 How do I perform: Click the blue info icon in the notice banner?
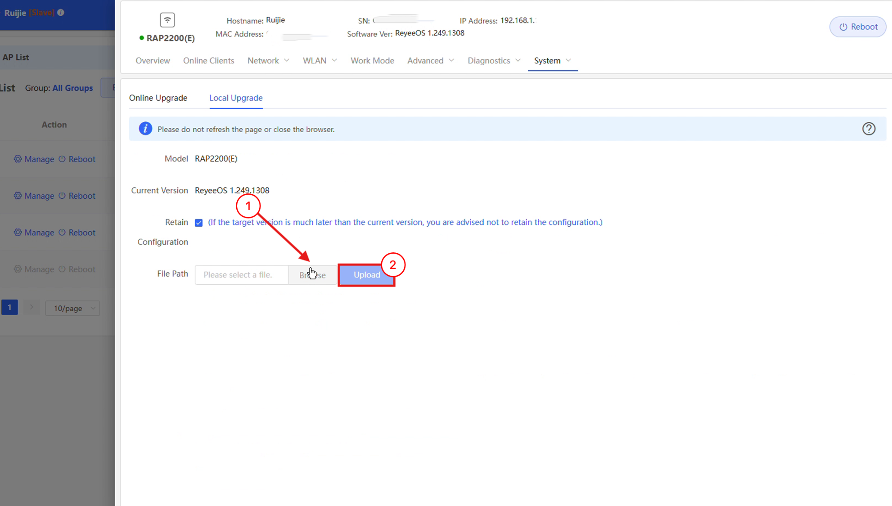[x=145, y=129]
